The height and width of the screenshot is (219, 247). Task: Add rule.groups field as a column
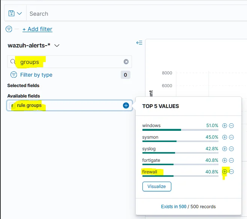point(126,105)
